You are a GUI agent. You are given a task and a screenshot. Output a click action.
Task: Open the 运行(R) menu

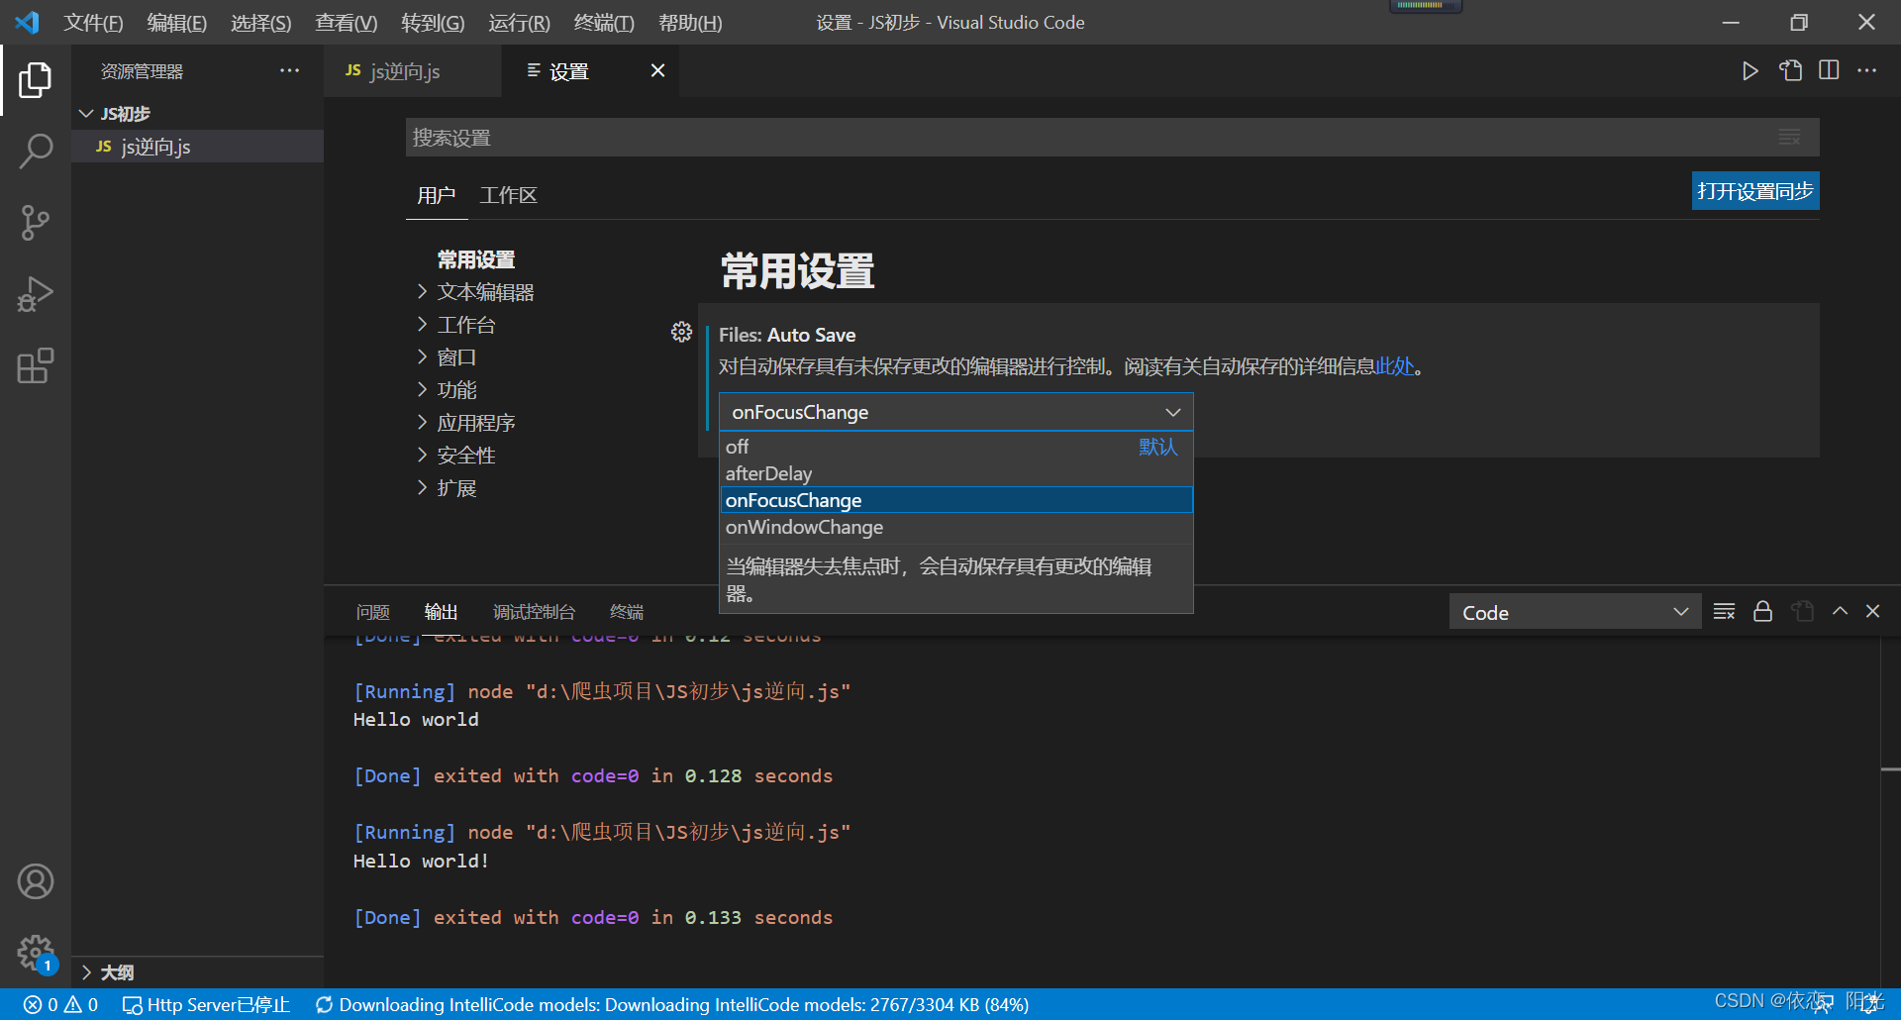click(519, 22)
